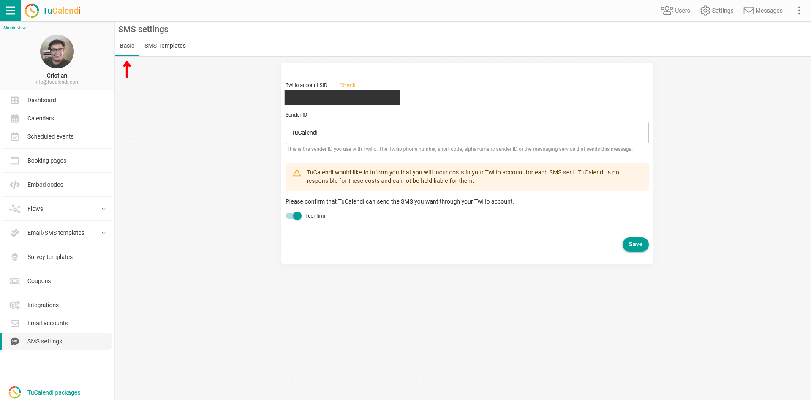Click the Messages label in header
This screenshot has width=811, height=400.
tap(769, 11)
